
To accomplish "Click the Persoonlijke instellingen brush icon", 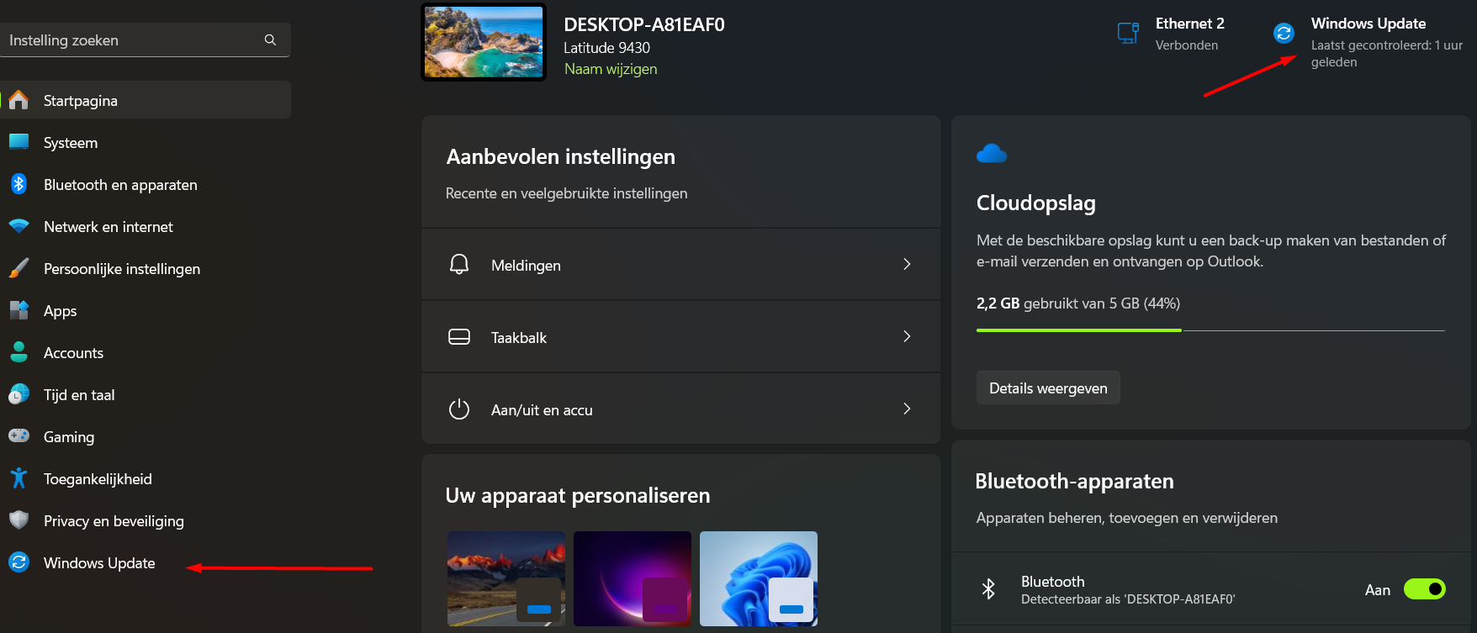I will point(19,268).
